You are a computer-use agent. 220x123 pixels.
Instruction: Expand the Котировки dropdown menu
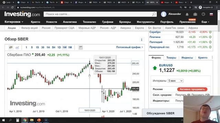(x=14, y=22)
